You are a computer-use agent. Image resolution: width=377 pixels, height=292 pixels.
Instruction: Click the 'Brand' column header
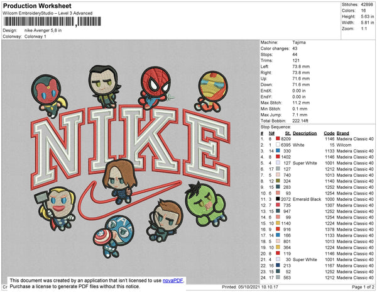pos(343,133)
